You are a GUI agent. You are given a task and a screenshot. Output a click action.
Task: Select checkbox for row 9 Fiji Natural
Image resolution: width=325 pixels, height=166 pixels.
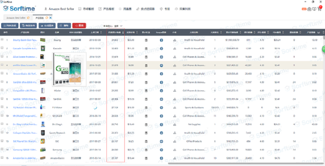point(2,107)
